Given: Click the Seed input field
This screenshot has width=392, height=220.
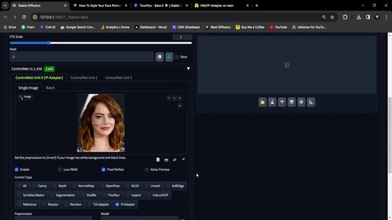Looking at the screenshot, I should tap(81, 57).
